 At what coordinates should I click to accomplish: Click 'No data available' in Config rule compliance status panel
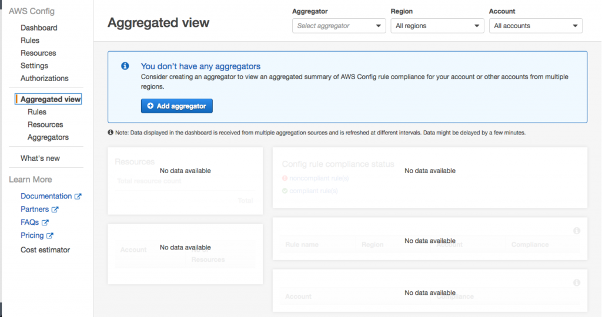[430, 171]
